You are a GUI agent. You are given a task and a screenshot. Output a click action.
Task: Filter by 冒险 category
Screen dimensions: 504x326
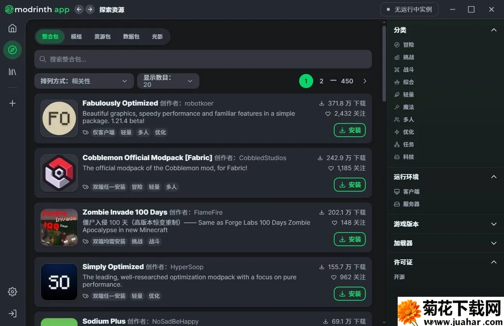pyautogui.click(x=404, y=45)
